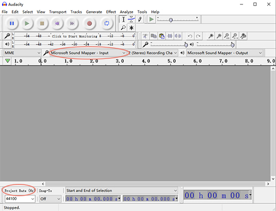Click Fit Project to Width icon
The width and height of the screenshot is (276, 211).
(235, 36)
